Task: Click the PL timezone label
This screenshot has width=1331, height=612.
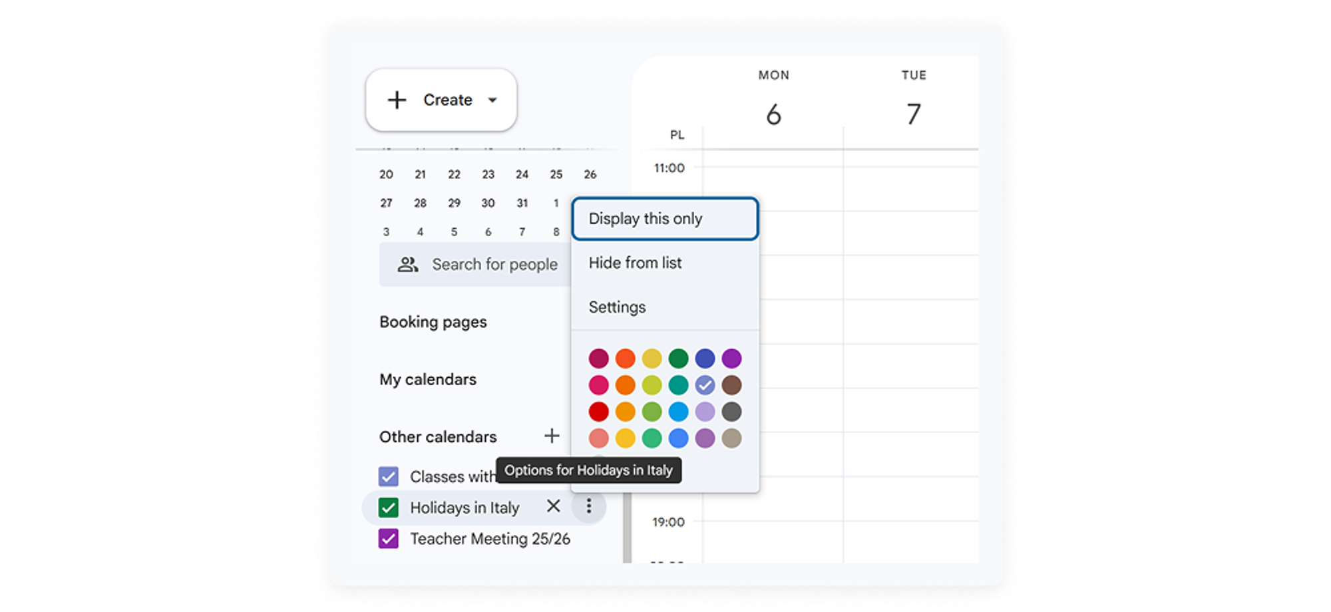Action: 677,135
